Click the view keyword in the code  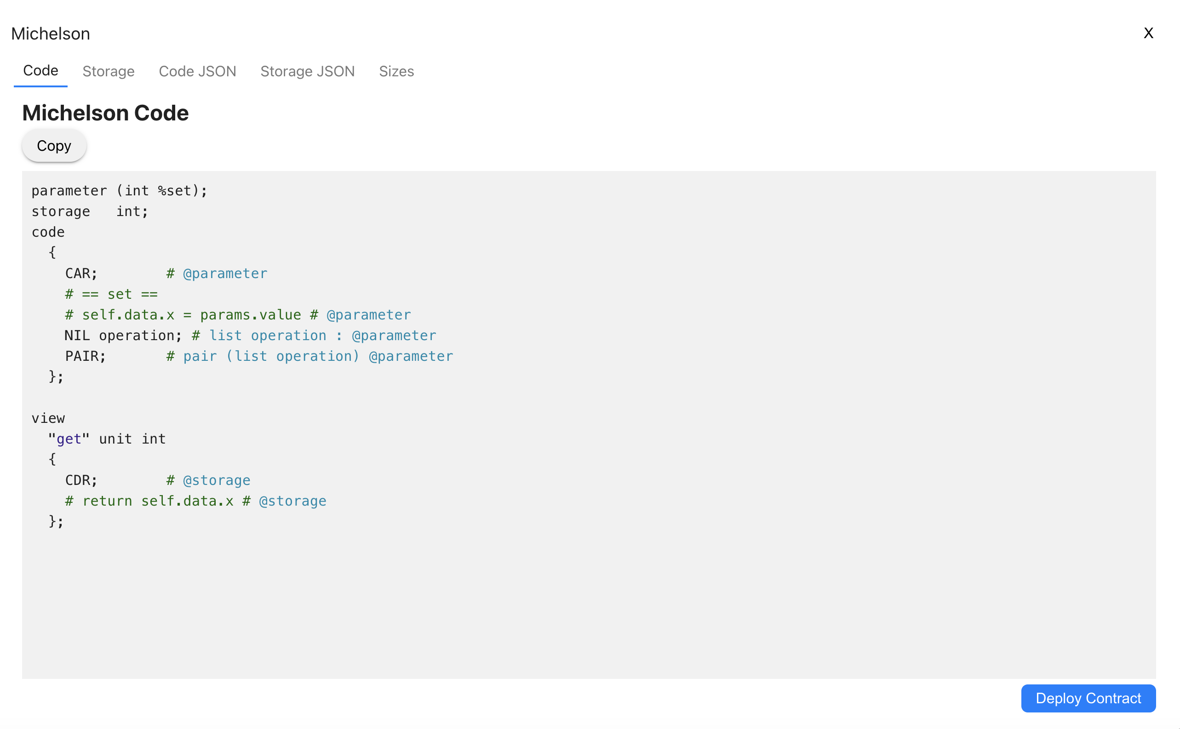pos(48,418)
